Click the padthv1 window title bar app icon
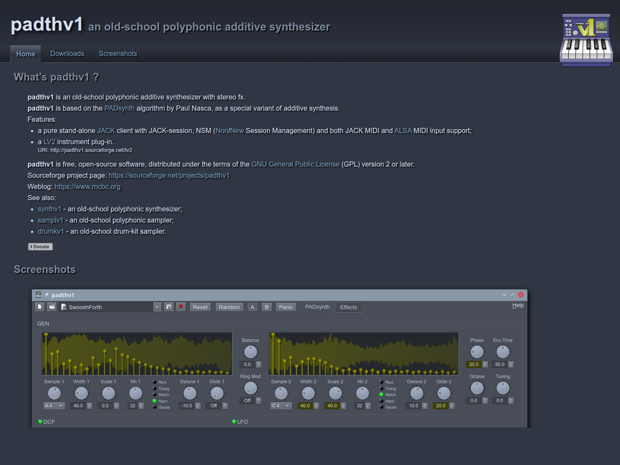Viewport: 620px width, 465px height. [x=38, y=294]
